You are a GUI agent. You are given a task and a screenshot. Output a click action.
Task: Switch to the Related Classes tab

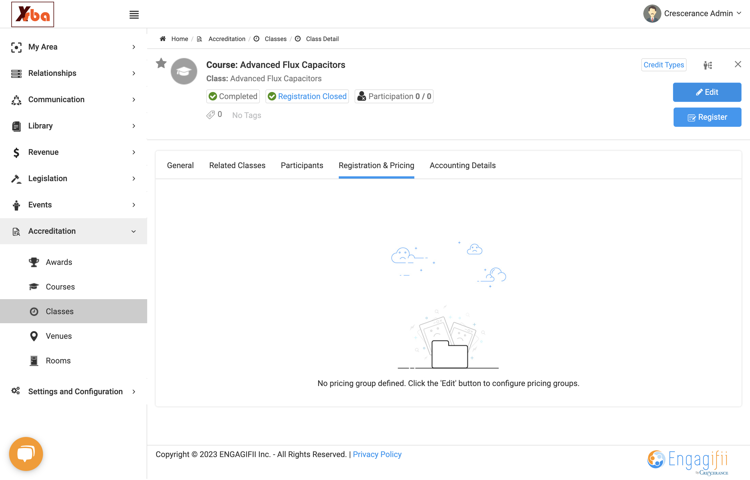pos(237,165)
